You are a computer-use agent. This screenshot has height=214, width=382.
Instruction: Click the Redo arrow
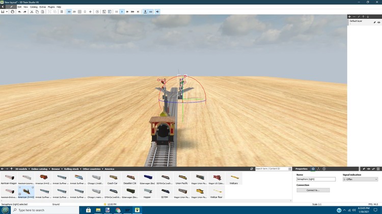(25, 12)
